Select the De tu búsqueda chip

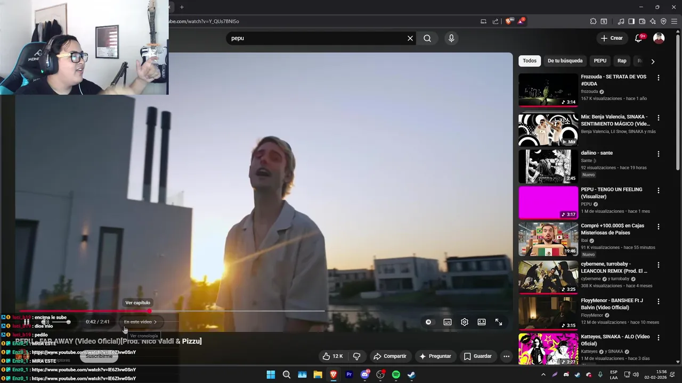pos(565,61)
